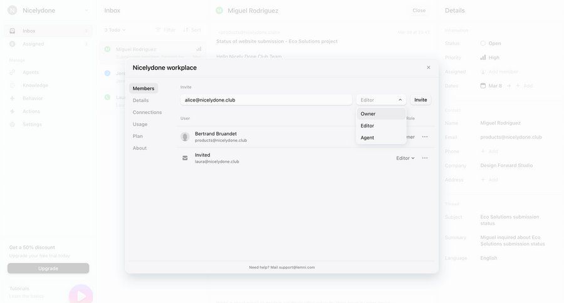Open three-dot menu for invited laura

click(x=425, y=158)
